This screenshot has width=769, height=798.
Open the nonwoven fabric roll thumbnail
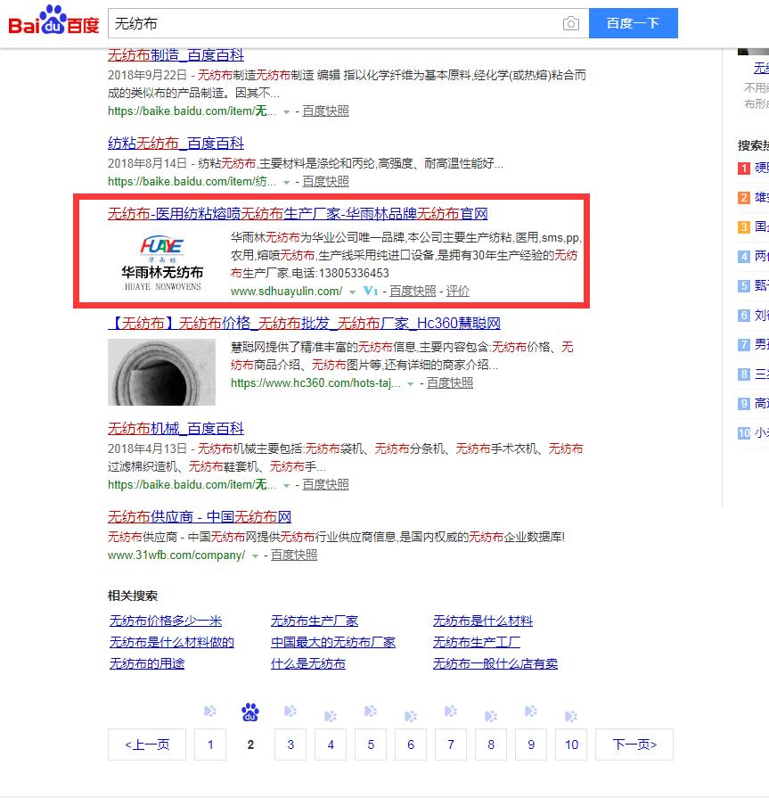161,373
